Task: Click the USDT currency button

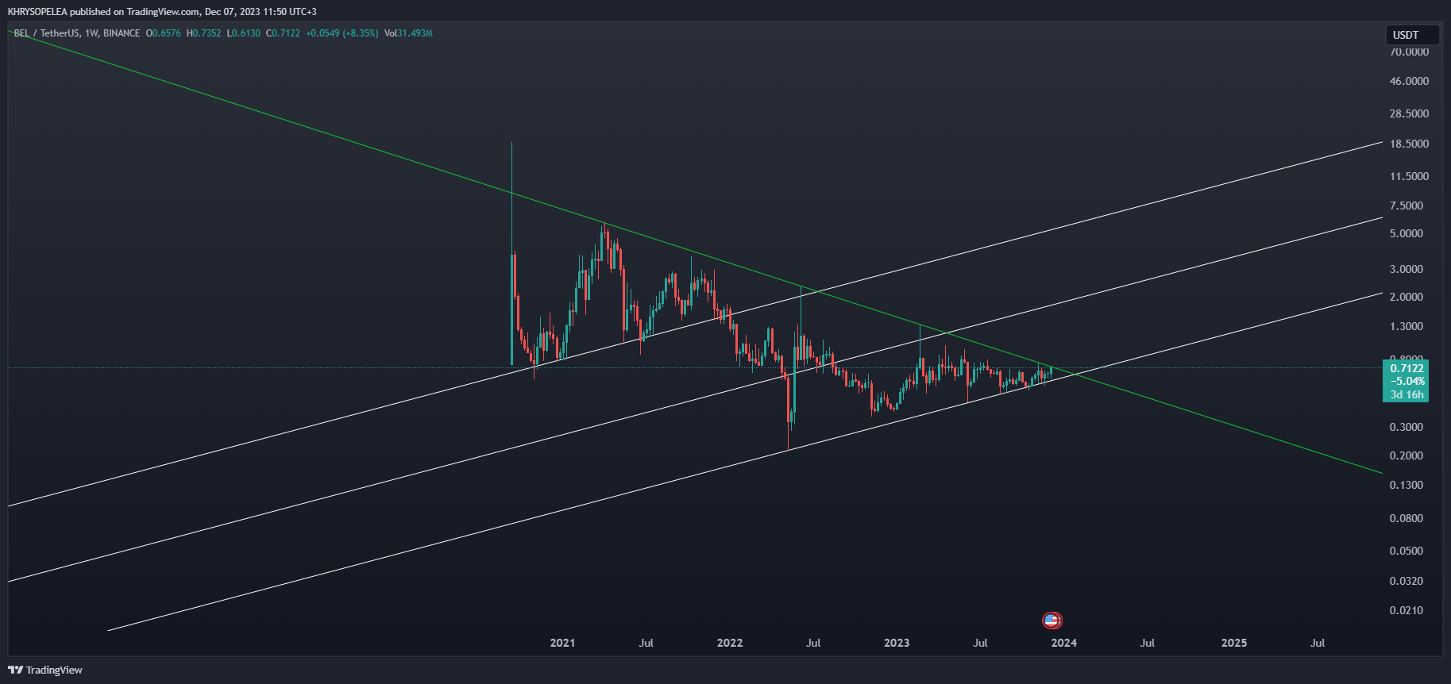Action: point(1413,35)
